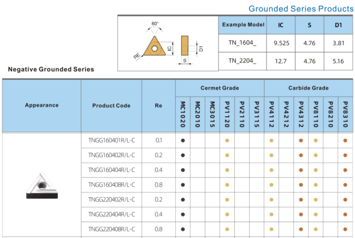Click the MC2010 grade column header

coord(198,114)
